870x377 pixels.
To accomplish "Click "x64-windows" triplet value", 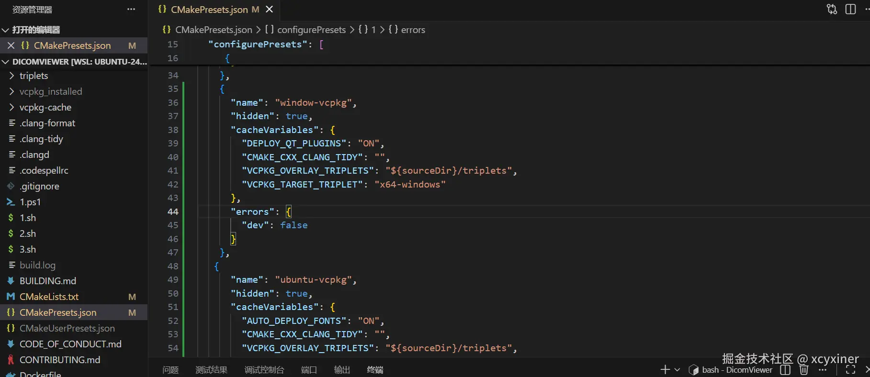I will pos(410,184).
